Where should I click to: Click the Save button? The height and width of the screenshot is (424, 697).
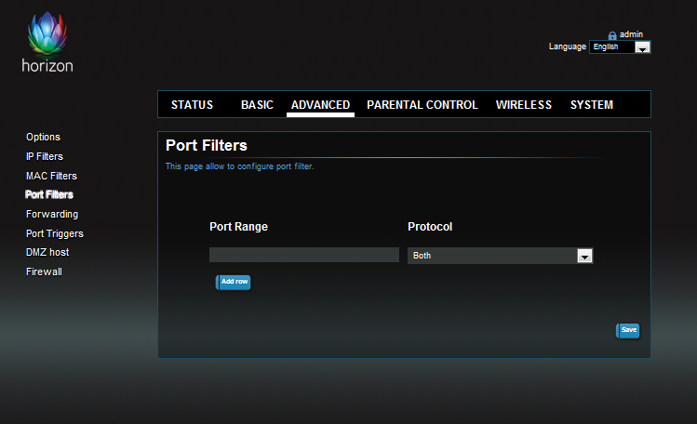tap(628, 330)
